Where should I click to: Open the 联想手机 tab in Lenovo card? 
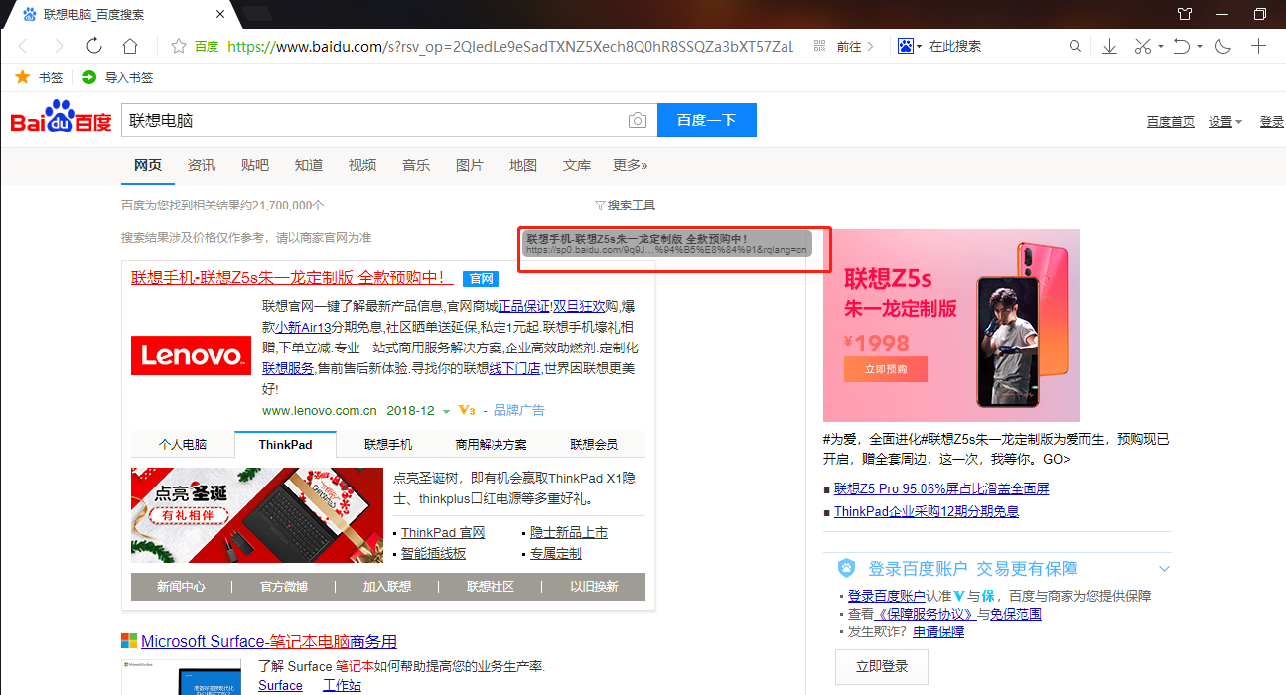click(388, 445)
